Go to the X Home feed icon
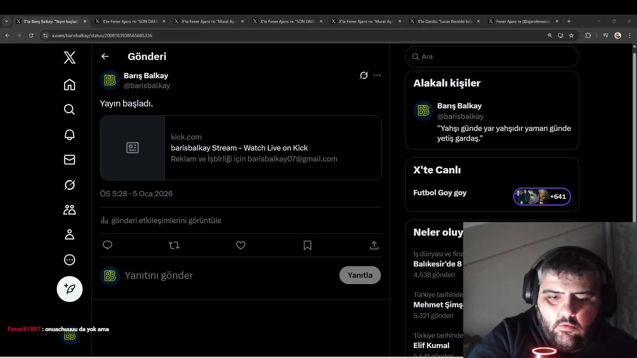The image size is (637, 358). click(x=70, y=85)
